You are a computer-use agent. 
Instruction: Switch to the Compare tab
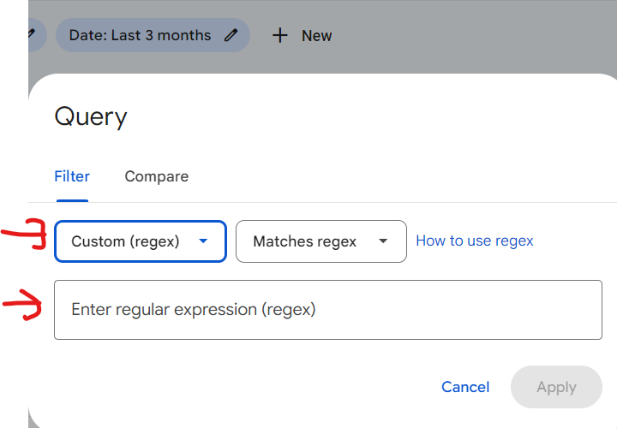pyautogui.click(x=157, y=176)
